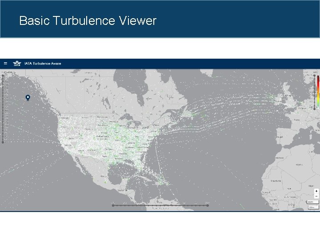This screenshot has height=240, width=320.
Task: Click the IATA Turbulence Aware title
Action: [x=43, y=64]
